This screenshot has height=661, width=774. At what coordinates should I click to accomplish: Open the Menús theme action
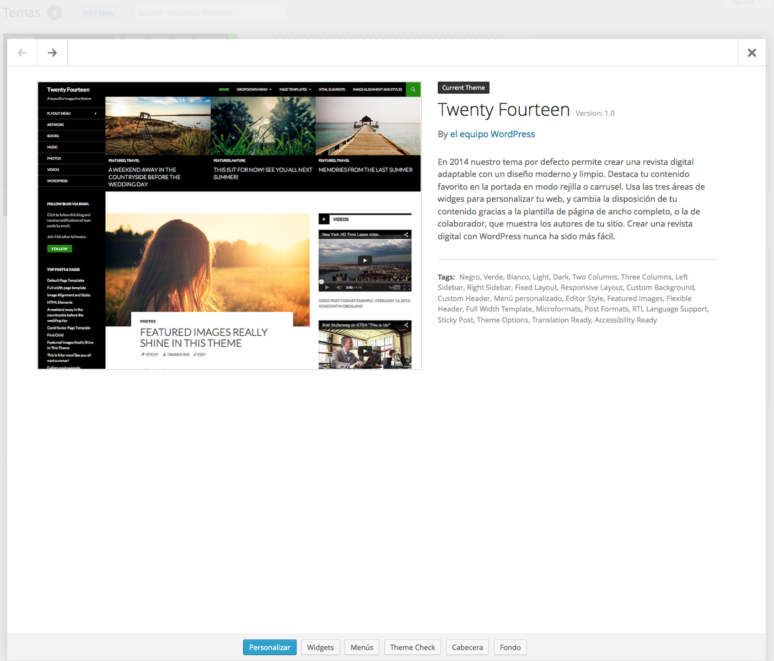362,647
